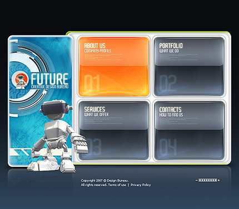Image resolution: width=239 pixels, height=209 pixels.
Task: Click the How To Find Us subtitle
Action: [171, 115]
